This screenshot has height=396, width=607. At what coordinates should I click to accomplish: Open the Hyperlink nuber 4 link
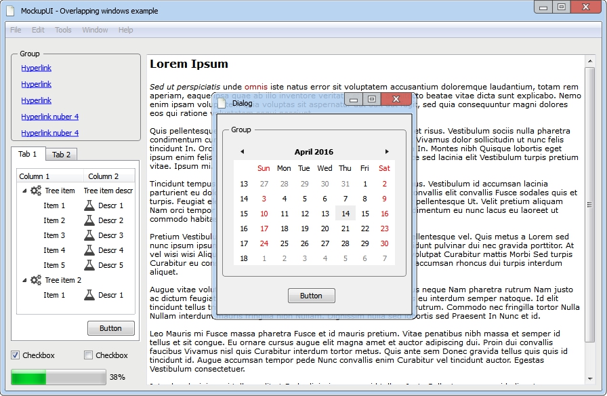49,117
